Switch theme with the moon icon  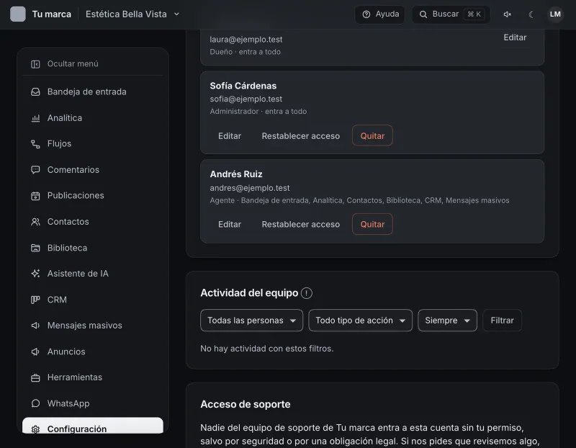tap(531, 14)
